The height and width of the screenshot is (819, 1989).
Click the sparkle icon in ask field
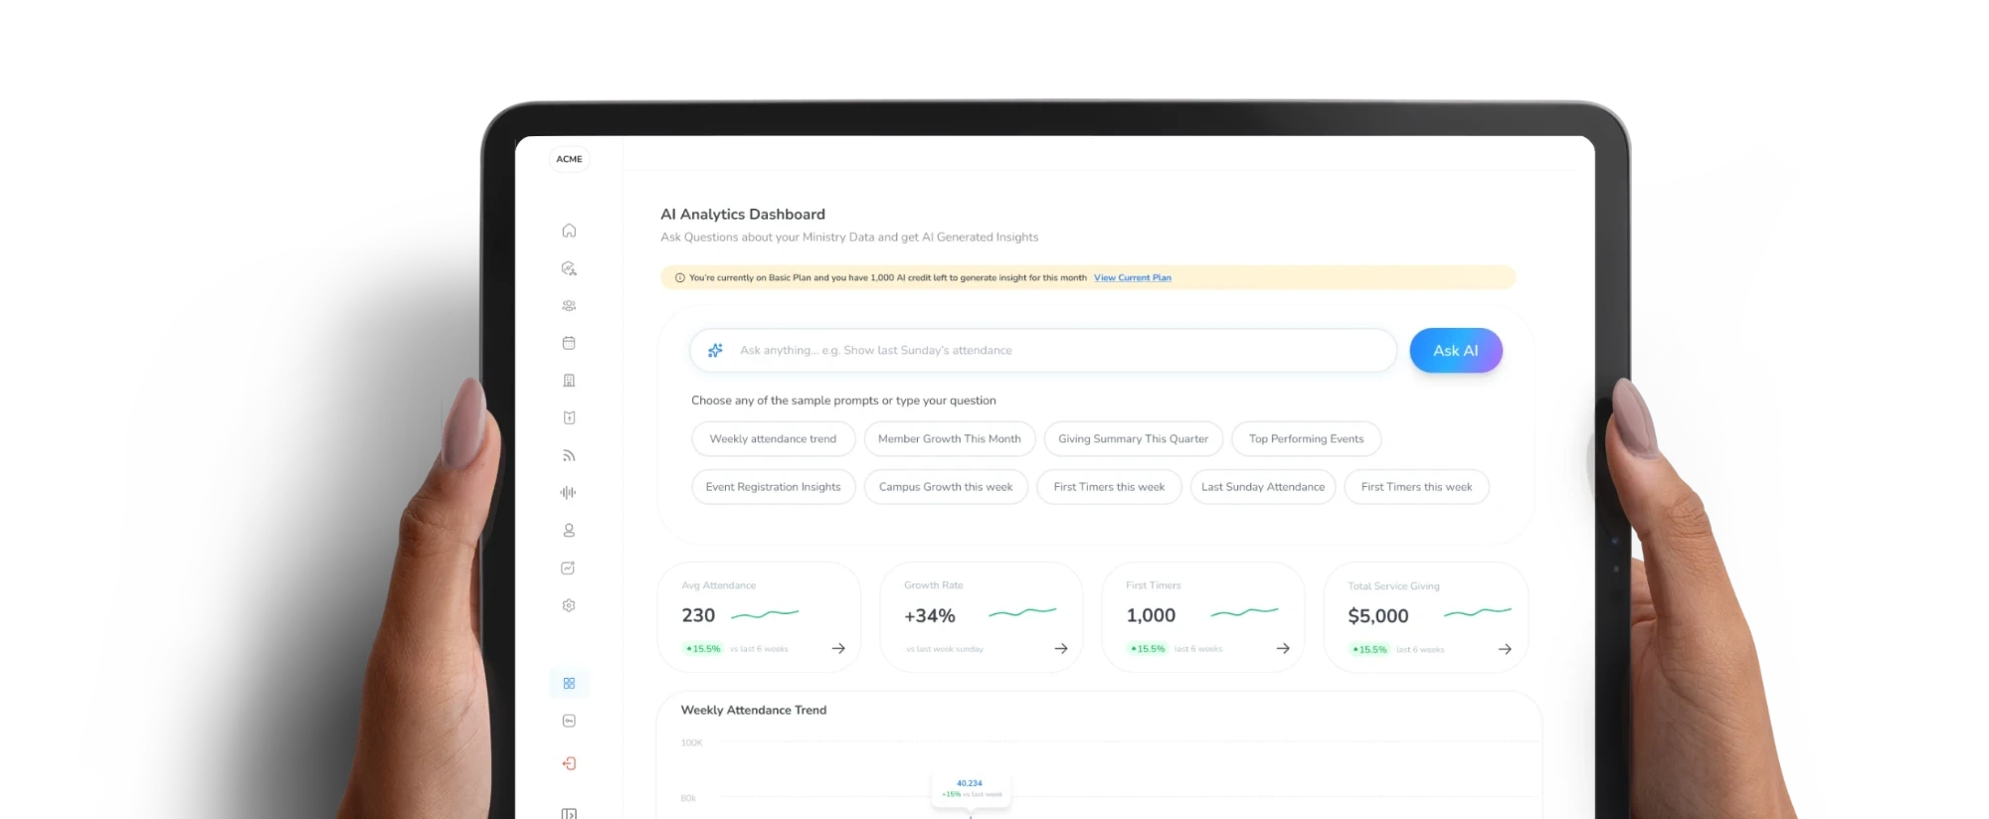tap(715, 350)
